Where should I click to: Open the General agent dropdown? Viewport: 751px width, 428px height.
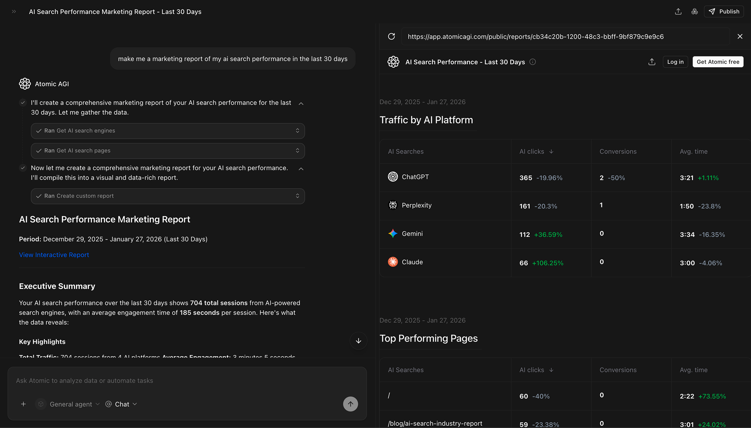click(70, 404)
